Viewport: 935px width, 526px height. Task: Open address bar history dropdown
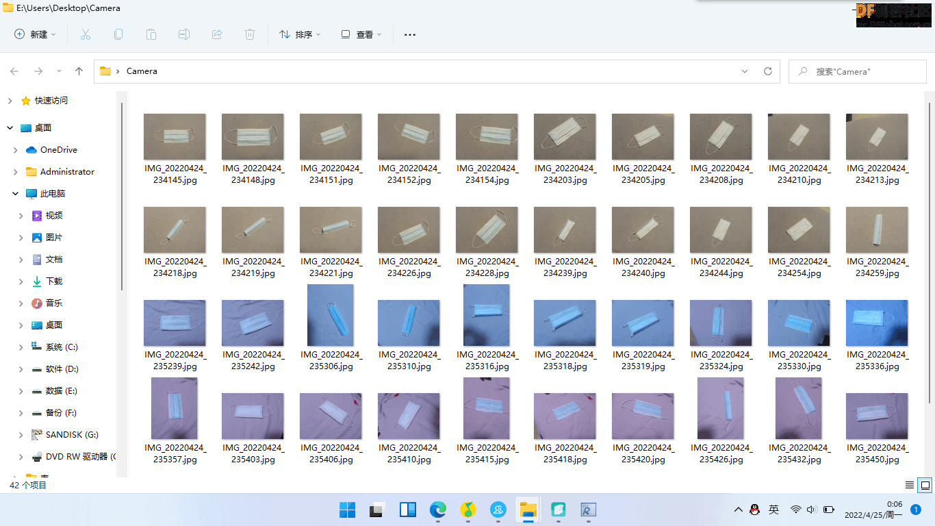[x=745, y=71]
